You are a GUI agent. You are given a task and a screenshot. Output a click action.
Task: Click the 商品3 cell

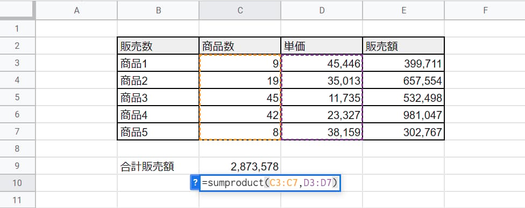point(158,98)
